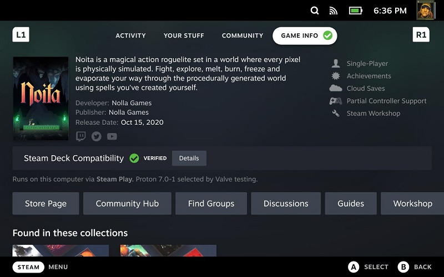Open the Community Hub button
Screen dimensions: 444x277
click(127, 203)
